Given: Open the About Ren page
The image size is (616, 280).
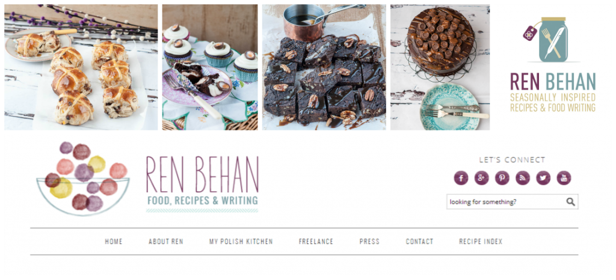Looking at the screenshot, I should coord(166,242).
